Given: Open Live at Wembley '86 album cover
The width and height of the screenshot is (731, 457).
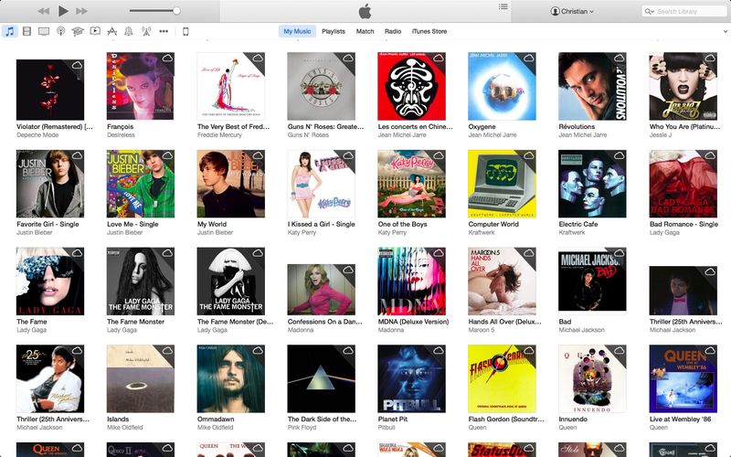Looking at the screenshot, I should [x=683, y=378].
